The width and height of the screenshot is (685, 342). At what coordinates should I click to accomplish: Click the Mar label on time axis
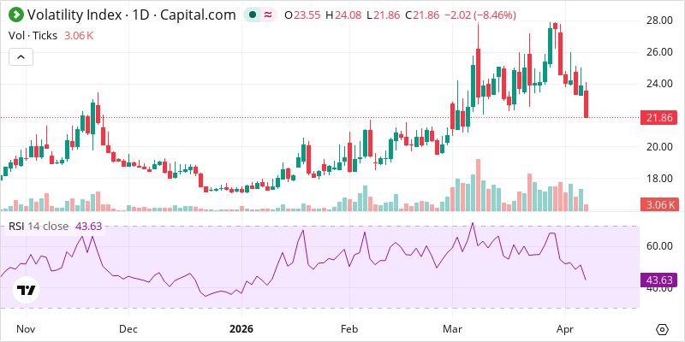pos(453,328)
